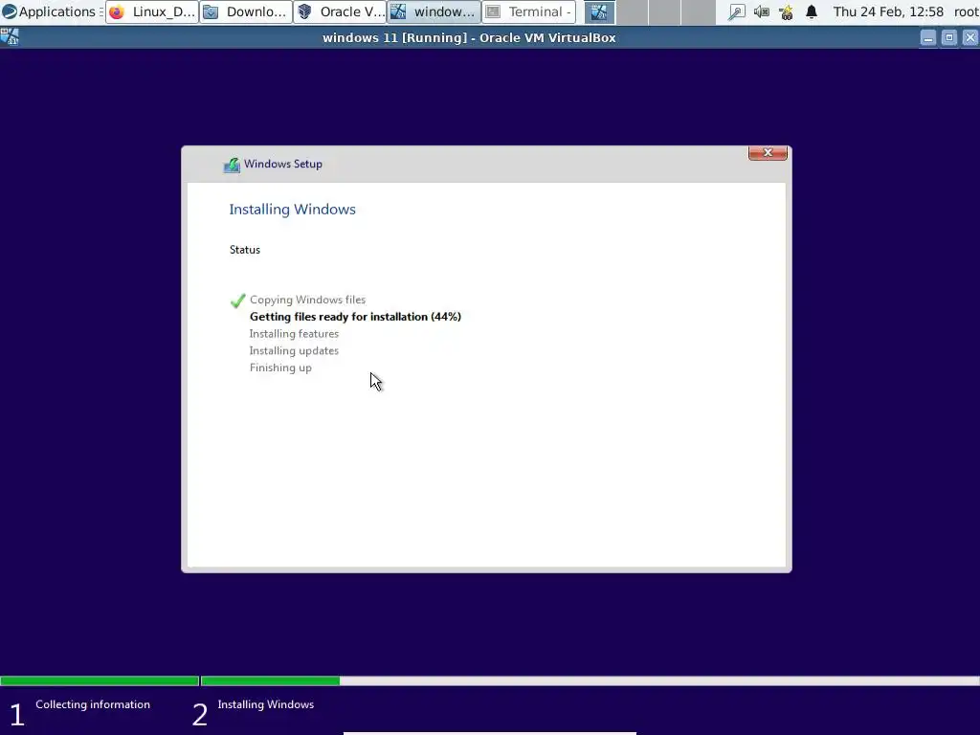Click the 'Status' label
The width and height of the screenshot is (980, 735).
pyautogui.click(x=244, y=250)
